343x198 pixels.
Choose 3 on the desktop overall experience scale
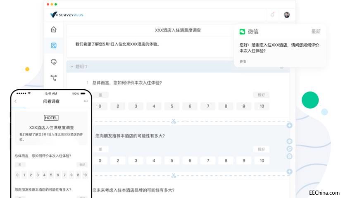(136, 106)
